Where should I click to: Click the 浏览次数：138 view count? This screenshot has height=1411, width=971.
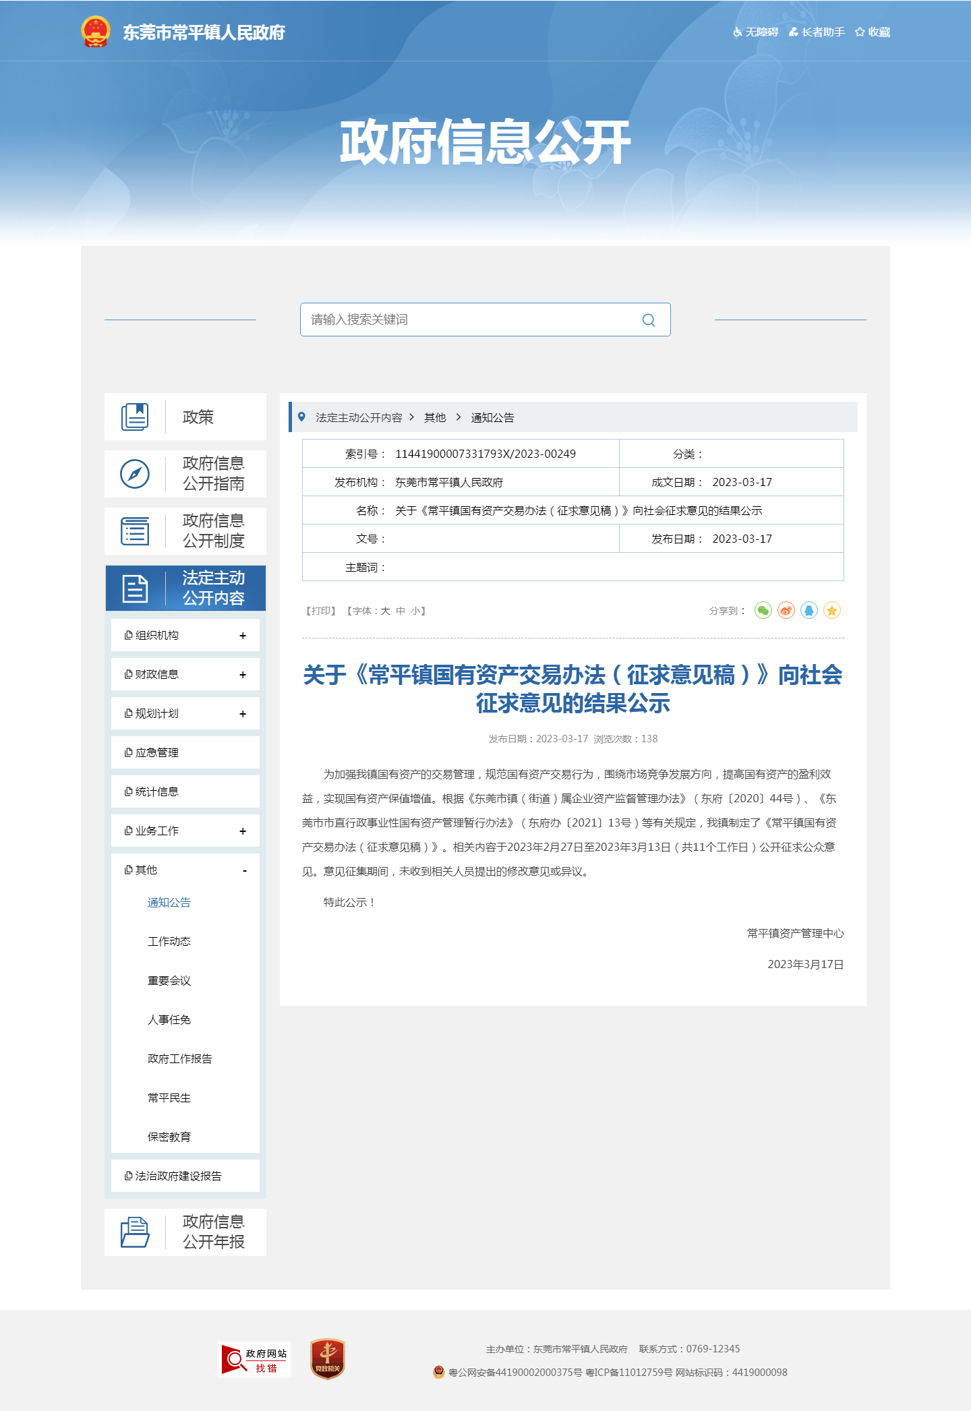coord(626,739)
